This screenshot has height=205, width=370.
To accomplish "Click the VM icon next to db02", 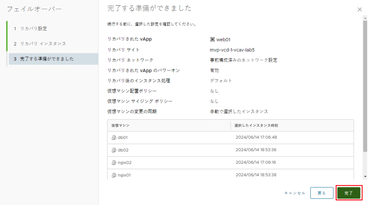I will pos(114,150).
